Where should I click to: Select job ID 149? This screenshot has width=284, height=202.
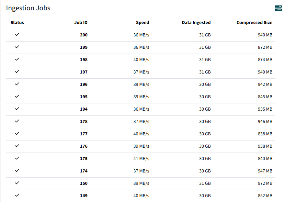pos(83,196)
